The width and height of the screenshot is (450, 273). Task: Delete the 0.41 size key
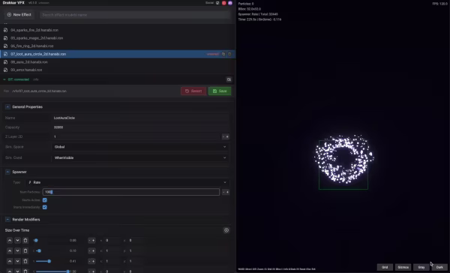[25, 261]
